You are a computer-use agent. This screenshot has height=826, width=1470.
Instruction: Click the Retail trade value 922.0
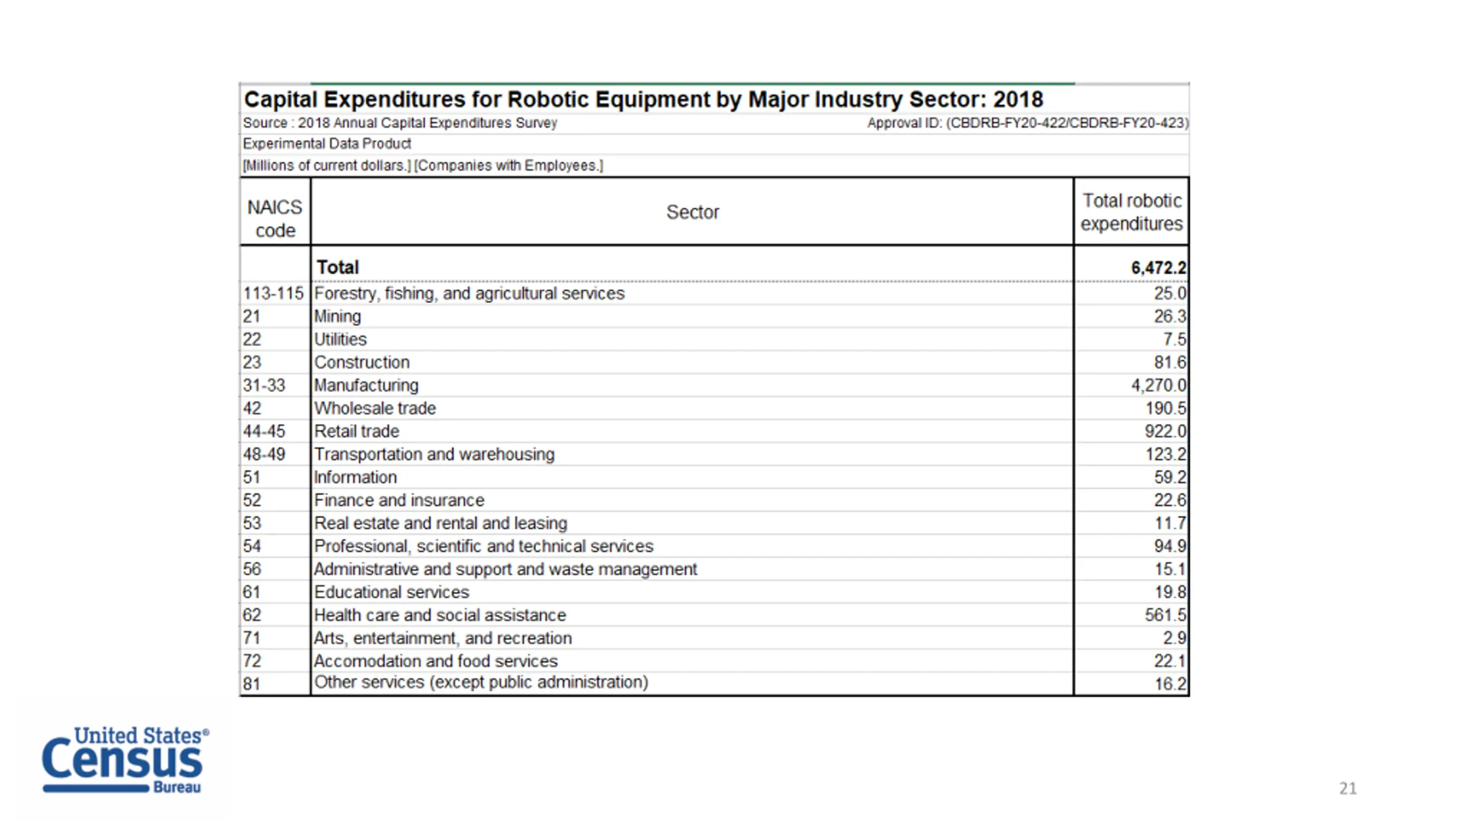pyautogui.click(x=1165, y=431)
